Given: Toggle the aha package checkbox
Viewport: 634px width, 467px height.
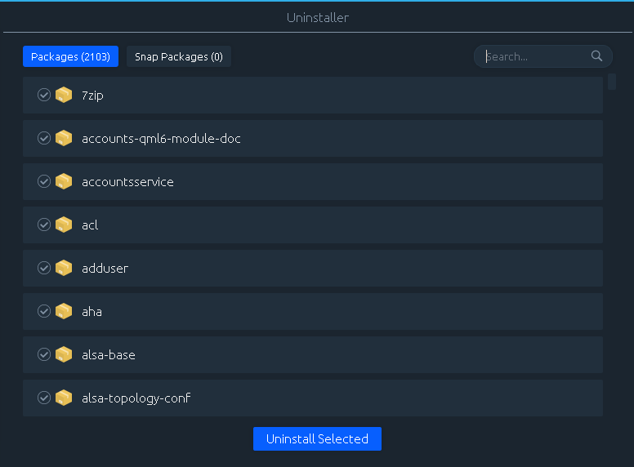Looking at the screenshot, I should click(44, 311).
